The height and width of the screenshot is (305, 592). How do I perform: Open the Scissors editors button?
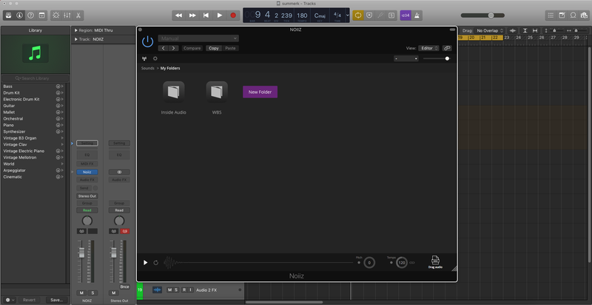(79, 15)
